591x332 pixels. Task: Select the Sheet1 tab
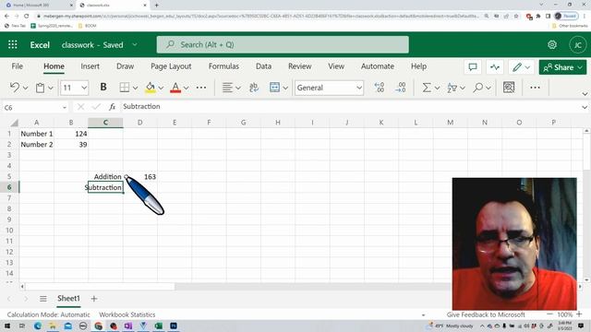coord(68,299)
